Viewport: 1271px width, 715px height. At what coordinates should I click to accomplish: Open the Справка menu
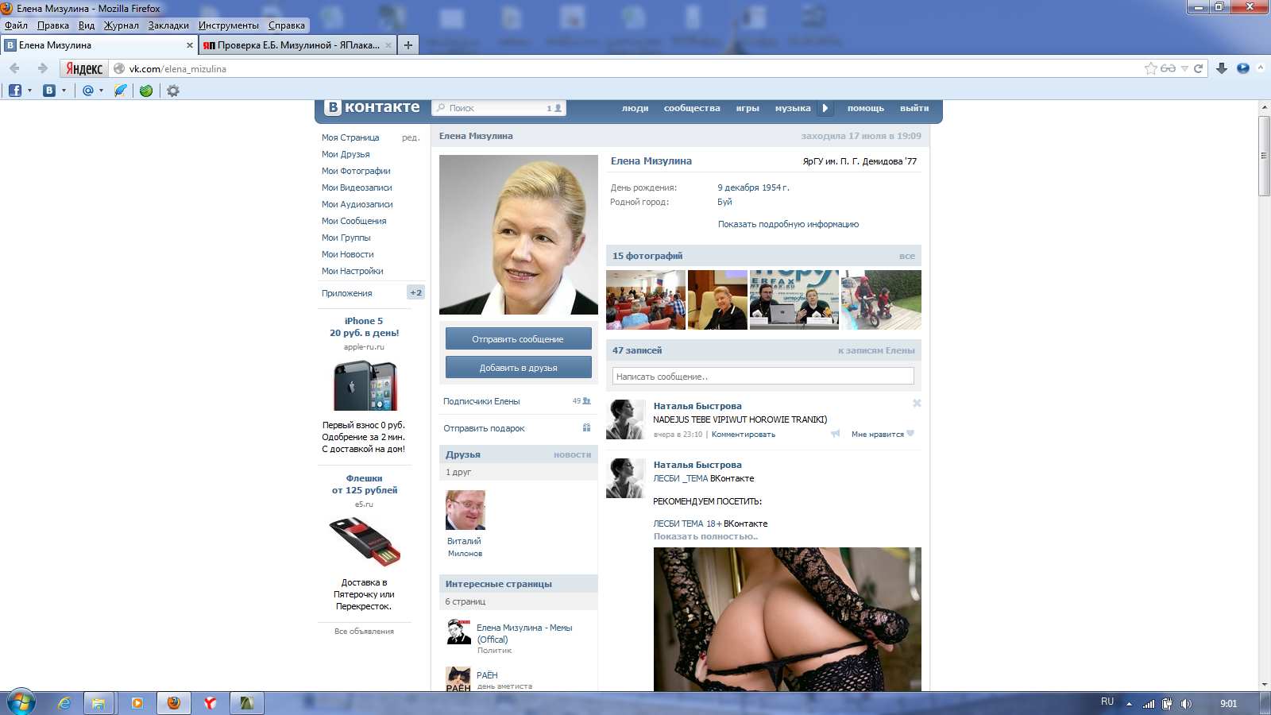pyautogui.click(x=287, y=25)
